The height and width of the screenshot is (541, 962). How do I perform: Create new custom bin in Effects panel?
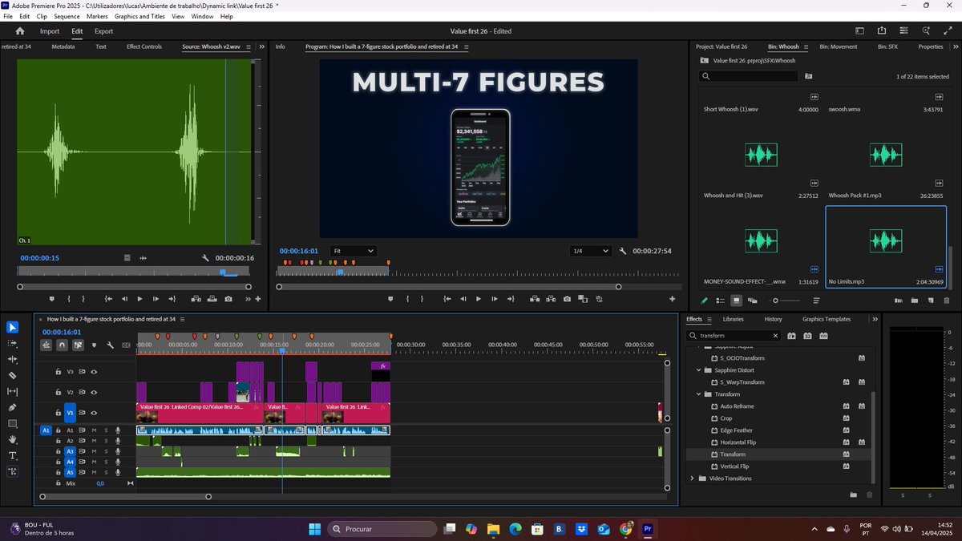tap(854, 495)
